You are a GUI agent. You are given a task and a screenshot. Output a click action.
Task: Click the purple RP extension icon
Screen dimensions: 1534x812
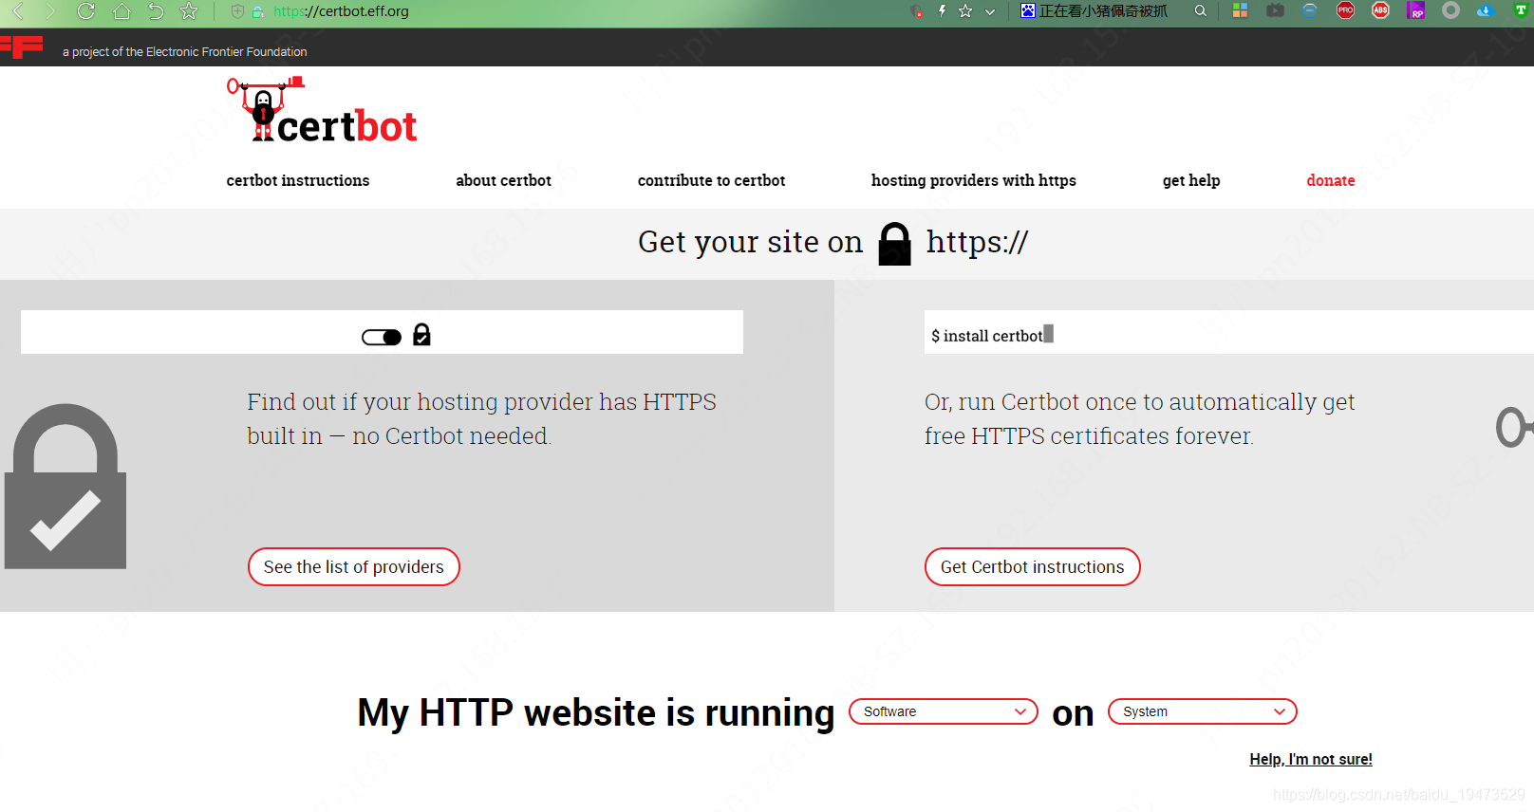tap(1415, 10)
